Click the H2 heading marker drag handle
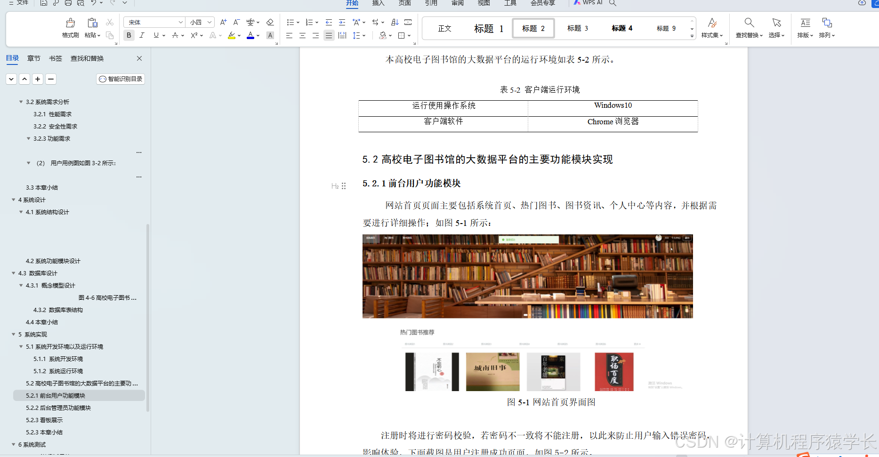The image size is (879, 457). pos(344,186)
